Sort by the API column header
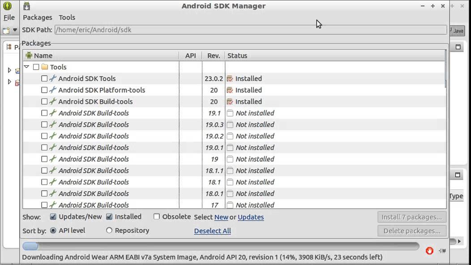The image size is (471, 265). [x=190, y=56]
